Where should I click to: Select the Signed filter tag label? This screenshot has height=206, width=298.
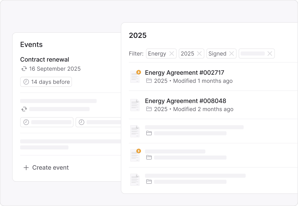[x=217, y=54]
